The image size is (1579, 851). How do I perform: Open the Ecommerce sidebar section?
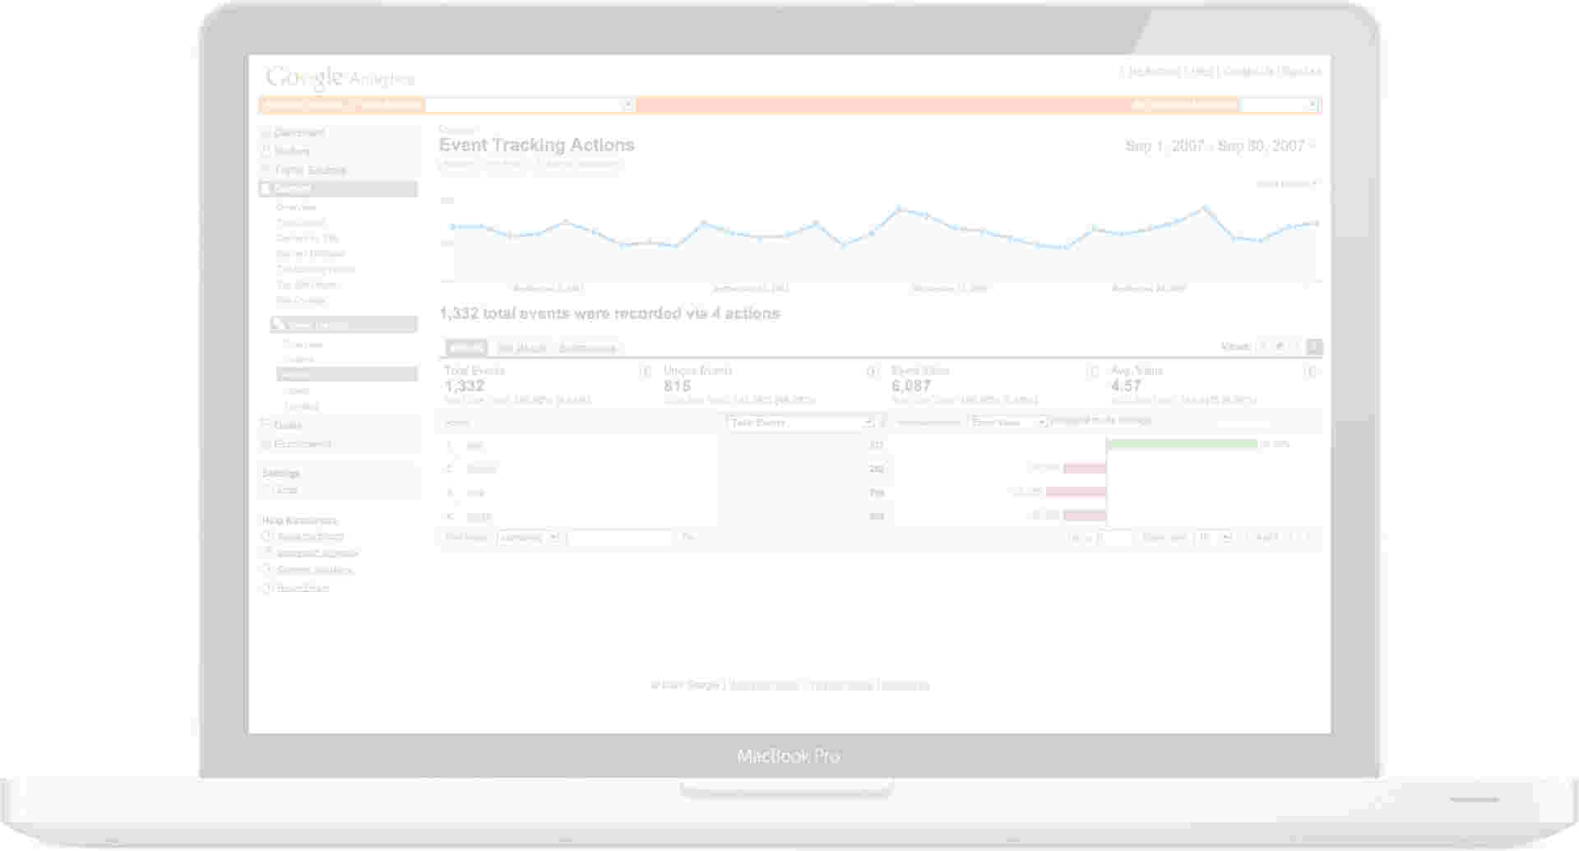(303, 444)
